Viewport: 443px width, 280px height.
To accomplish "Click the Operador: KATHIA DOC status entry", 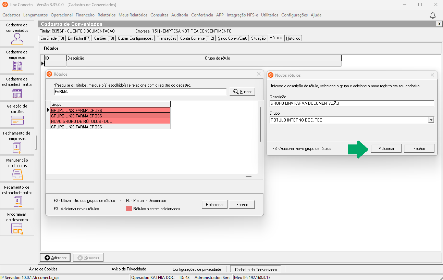I will click(x=153, y=278).
